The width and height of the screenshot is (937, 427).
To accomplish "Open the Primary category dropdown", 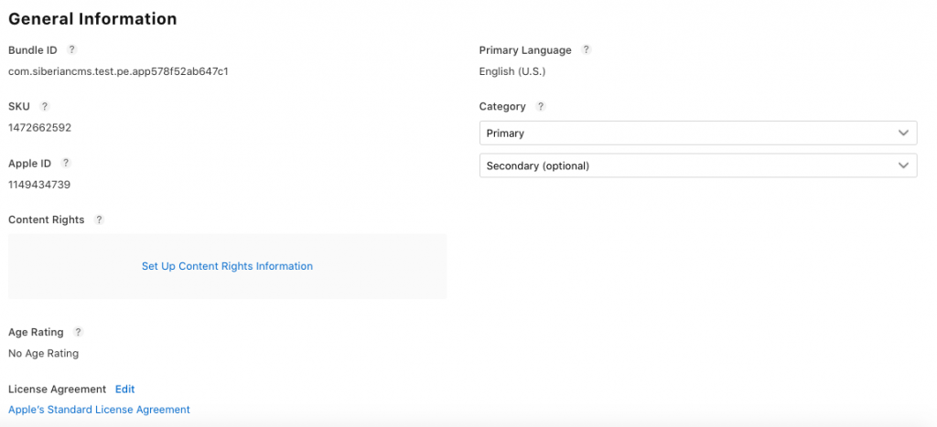I will [697, 133].
